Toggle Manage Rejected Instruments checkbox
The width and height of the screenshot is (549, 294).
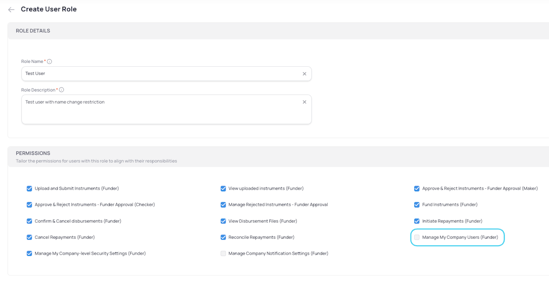coord(223,205)
